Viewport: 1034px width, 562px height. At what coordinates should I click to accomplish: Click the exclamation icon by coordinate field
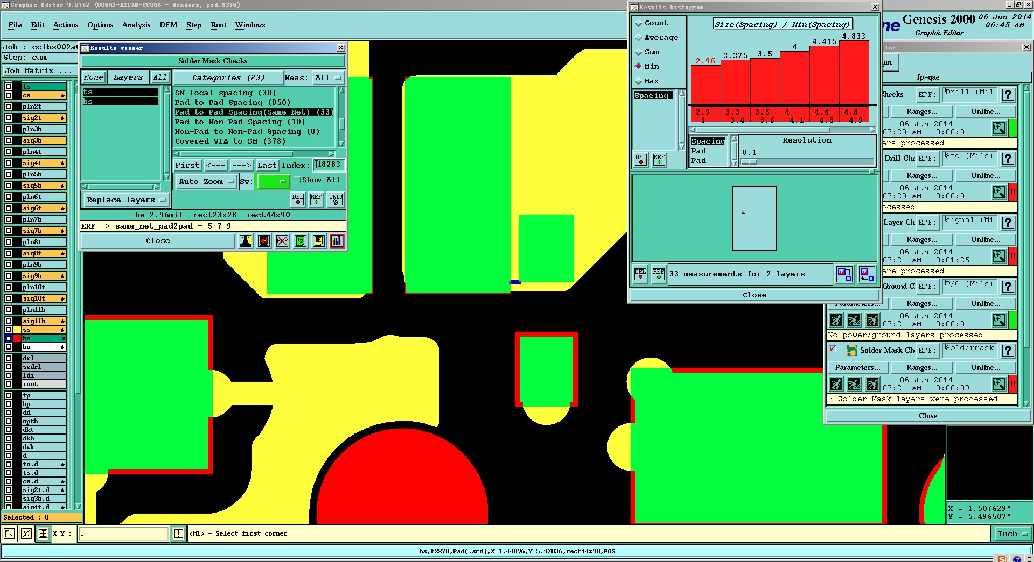(179, 533)
